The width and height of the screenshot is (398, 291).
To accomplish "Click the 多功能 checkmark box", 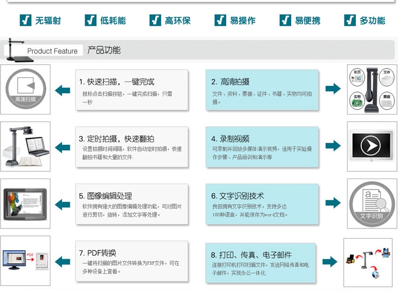I will tap(350, 20).
